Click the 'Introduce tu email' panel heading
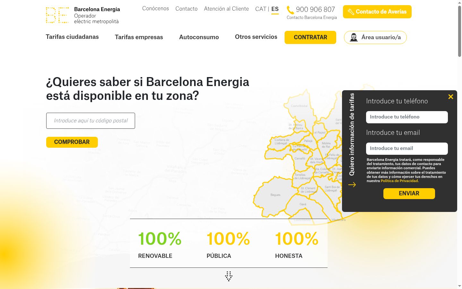The image size is (462, 289). tap(393, 133)
